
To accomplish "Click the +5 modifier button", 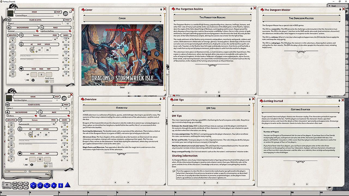I will 26,183.
